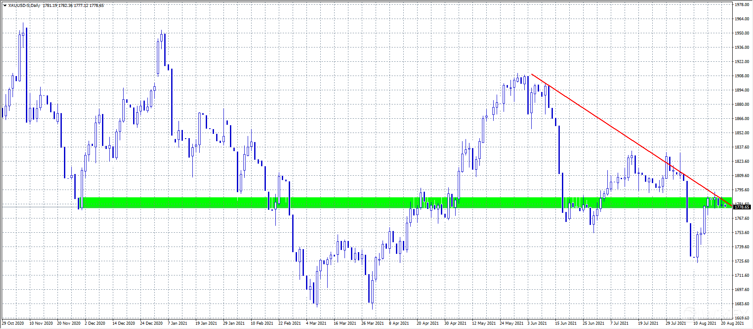The width and height of the screenshot is (753, 329).
Task: Click the 7 Jan 2021 date label
Action: (x=178, y=323)
